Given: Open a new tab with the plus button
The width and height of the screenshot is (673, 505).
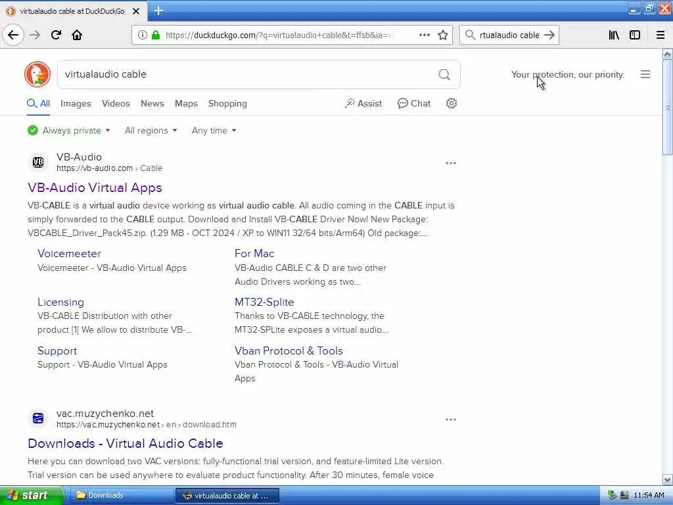Looking at the screenshot, I should pos(158,11).
